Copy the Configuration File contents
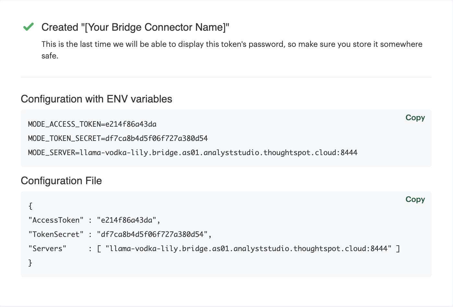453x307 pixels. point(415,199)
